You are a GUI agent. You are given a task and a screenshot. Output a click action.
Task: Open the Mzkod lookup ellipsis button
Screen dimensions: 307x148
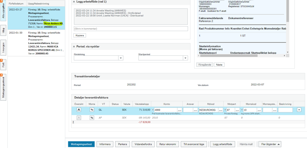pos(221,110)
